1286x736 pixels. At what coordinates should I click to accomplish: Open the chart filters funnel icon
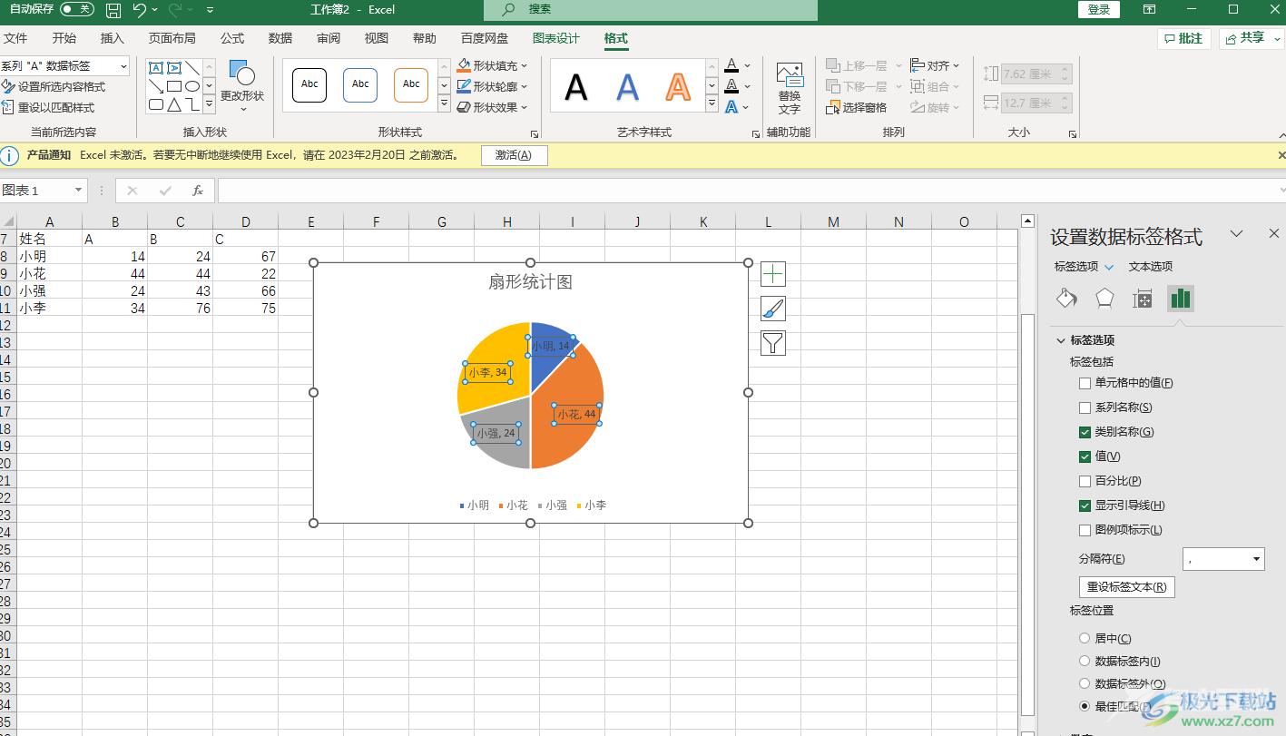[772, 343]
